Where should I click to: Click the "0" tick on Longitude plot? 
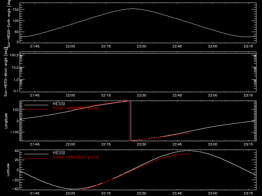[x=18, y=121]
